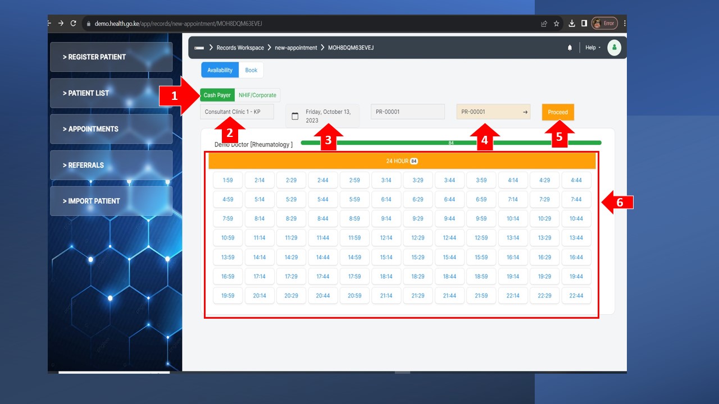Viewport: 719px width, 404px height.
Task: Open notifications bell icon
Action: pyautogui.click(x=570, y=48)
